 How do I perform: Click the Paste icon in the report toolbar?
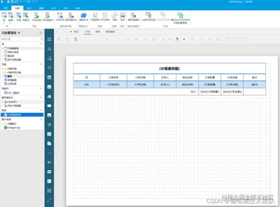[76, 39]
